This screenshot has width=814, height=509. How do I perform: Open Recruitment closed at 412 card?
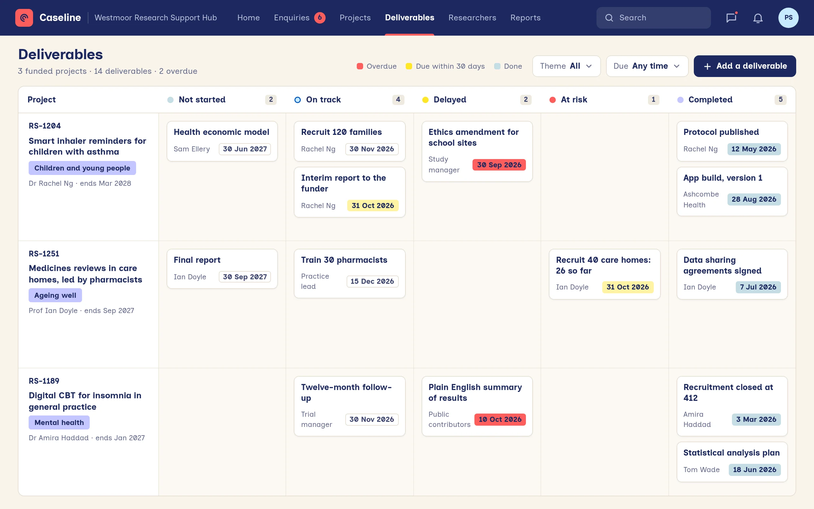[x=732, y=406]
